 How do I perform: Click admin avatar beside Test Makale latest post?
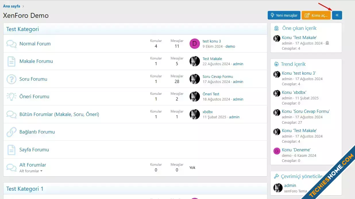point(194,61)
